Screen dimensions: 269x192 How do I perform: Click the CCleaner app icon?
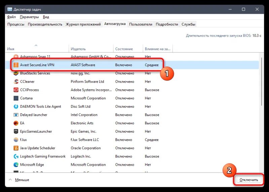point(16,82)
